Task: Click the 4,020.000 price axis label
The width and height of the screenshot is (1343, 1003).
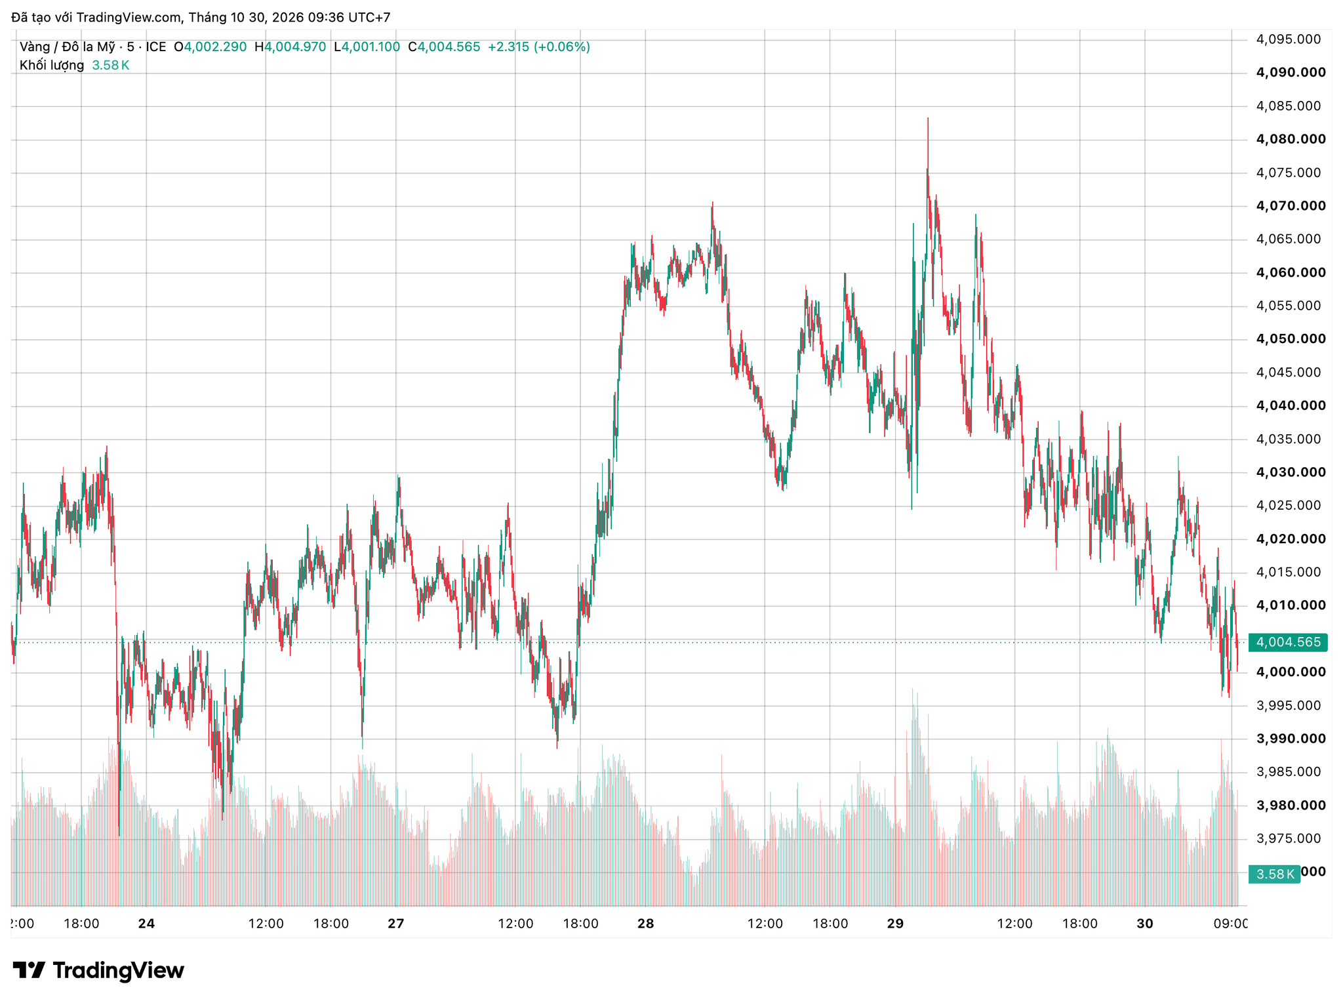Action: pyautogui.click(x=1291, y=539)
